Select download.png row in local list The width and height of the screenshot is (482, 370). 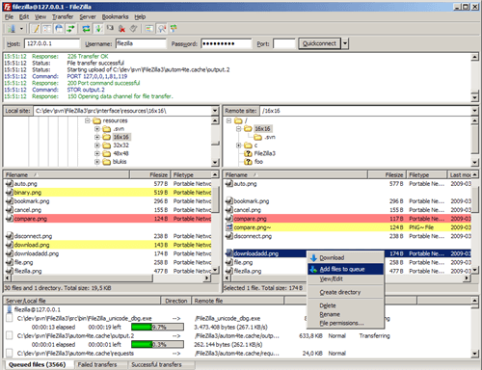click(x=108, y=245)
